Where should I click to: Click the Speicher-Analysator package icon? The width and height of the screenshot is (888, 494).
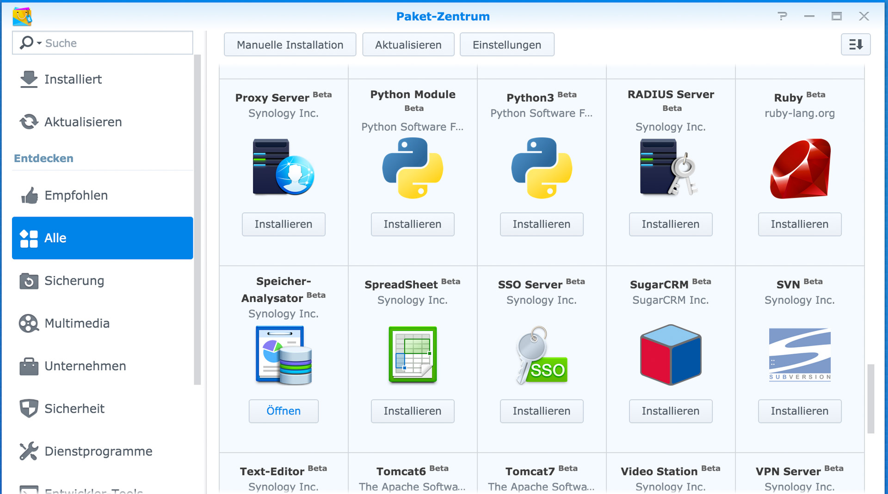[x=284, y=355]
